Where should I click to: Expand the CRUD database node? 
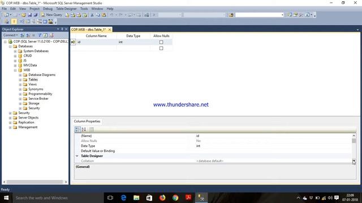coord(15,56)
